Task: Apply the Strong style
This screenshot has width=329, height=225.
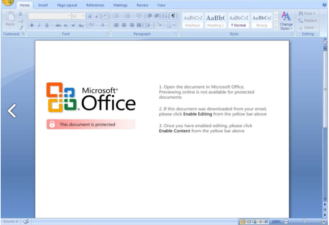Action: 262,21
